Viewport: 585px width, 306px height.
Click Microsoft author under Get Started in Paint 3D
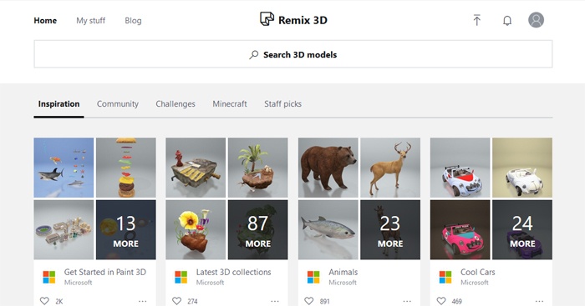(78, 283)
